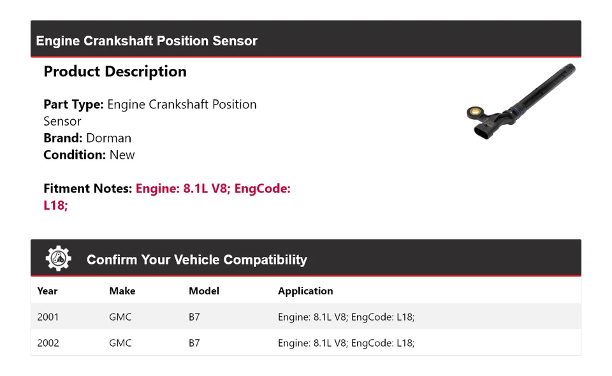Click the gear compatibility icon
Image resolution: width=612 pixels, height=376 pixels.
pos(58,259)
